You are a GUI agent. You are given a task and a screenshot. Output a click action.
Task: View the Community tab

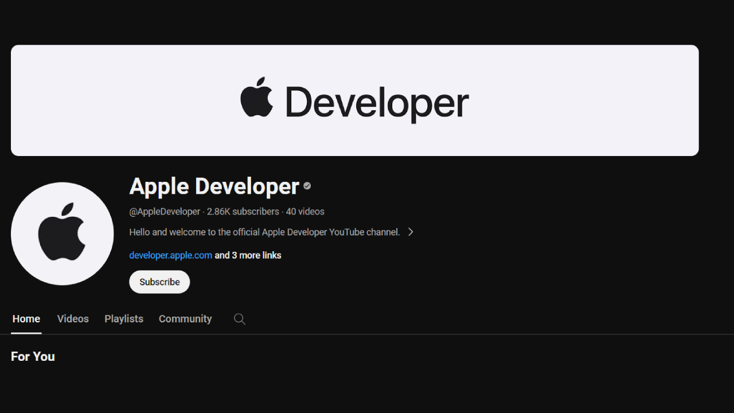click(185, 318)
